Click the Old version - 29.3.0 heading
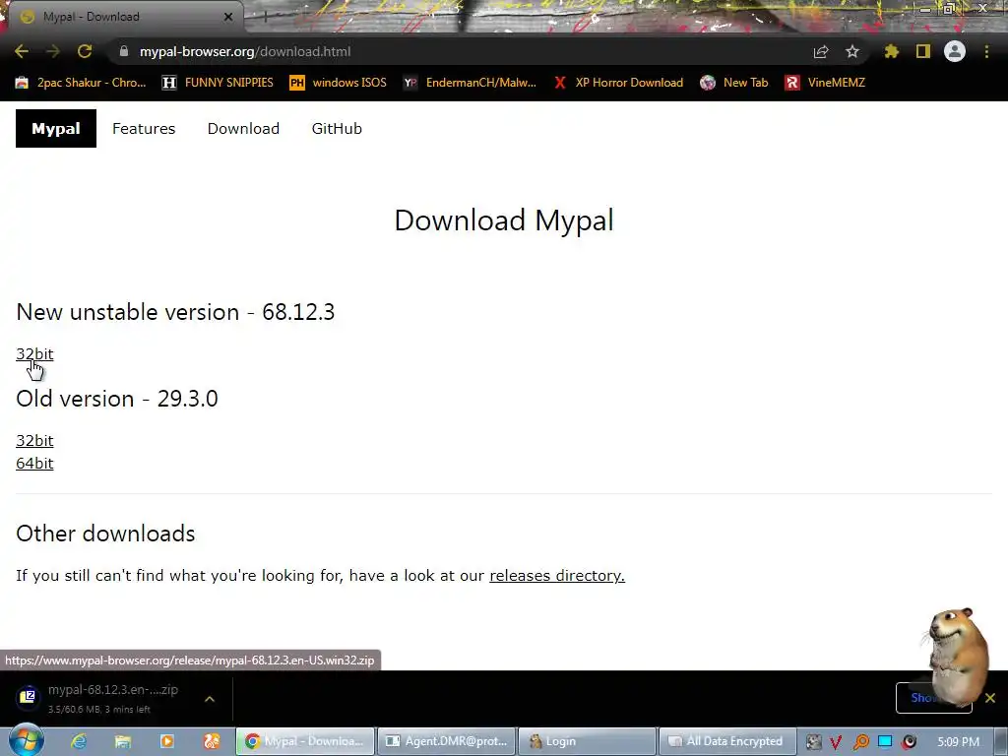 [x=117, y=399]
